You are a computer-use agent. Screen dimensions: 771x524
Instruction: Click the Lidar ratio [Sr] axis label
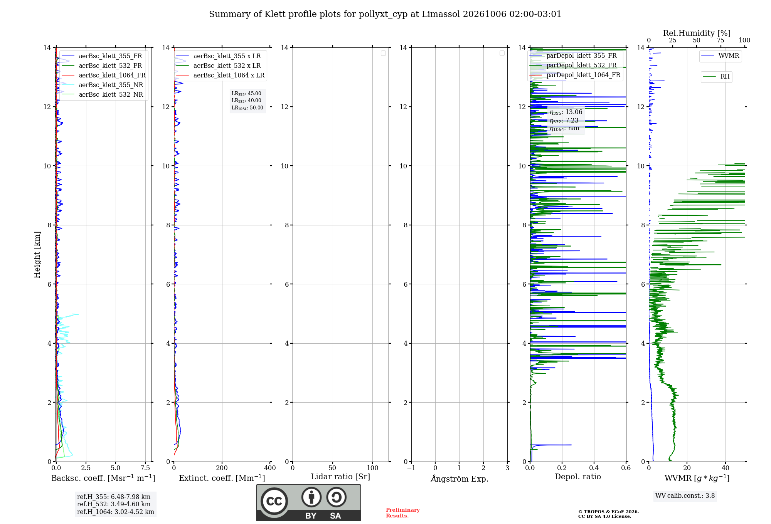click(340, 477)
